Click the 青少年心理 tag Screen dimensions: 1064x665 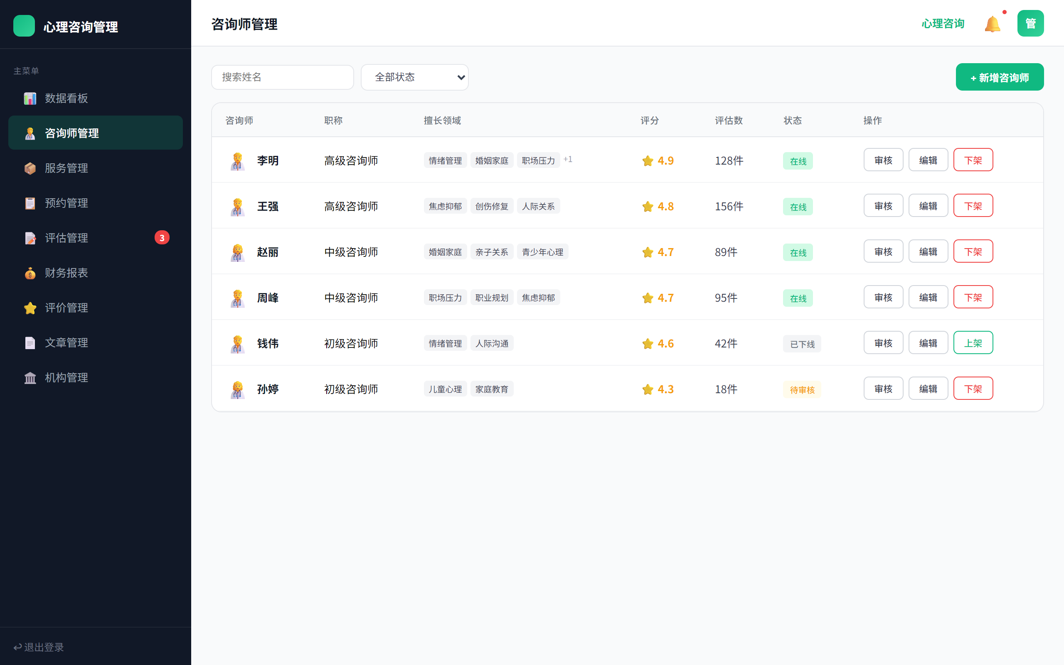542,252
